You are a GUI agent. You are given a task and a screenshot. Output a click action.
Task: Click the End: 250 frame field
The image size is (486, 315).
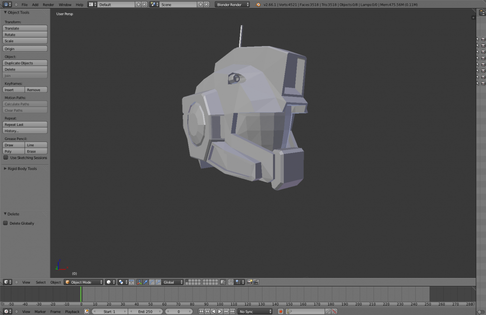tap(145, 311)
